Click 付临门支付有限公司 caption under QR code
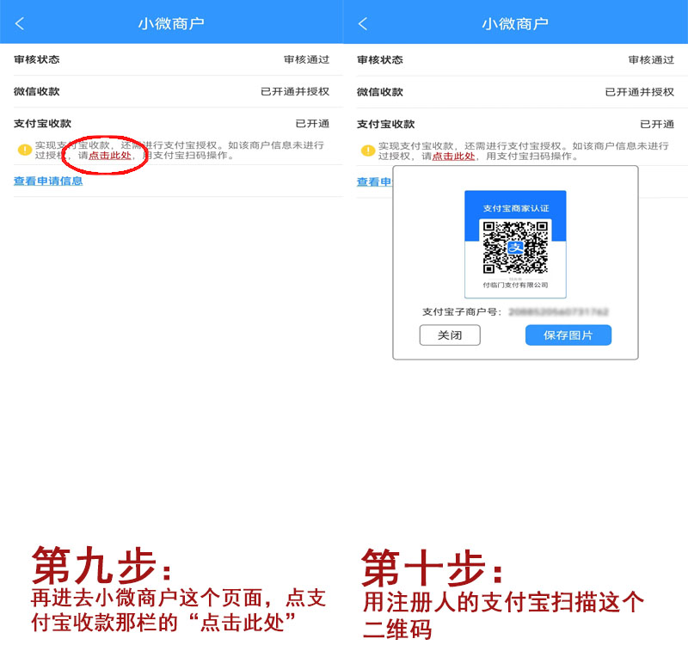The width and height of the screenshot is (688, 645). click(x=515, y=285)
